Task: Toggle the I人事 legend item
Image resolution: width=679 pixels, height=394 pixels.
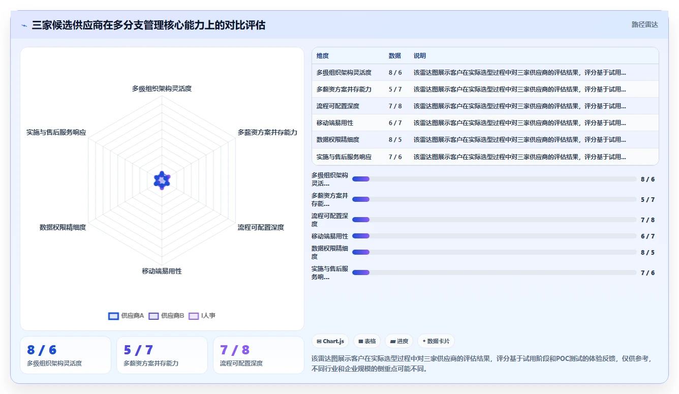Action: click(202, 316)
